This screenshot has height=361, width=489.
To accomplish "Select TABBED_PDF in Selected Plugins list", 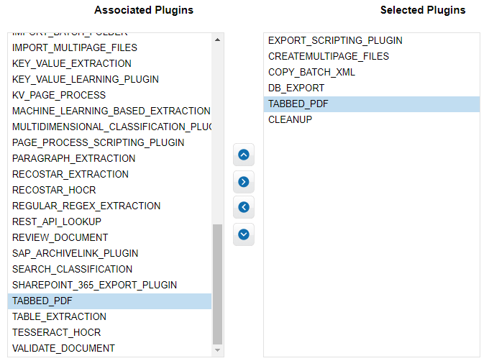I will (x=372, y=104).
